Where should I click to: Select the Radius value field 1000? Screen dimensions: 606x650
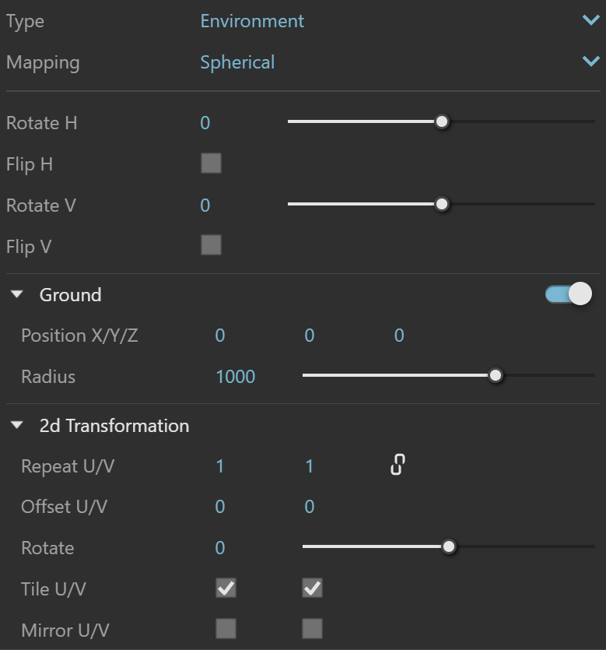235,377
